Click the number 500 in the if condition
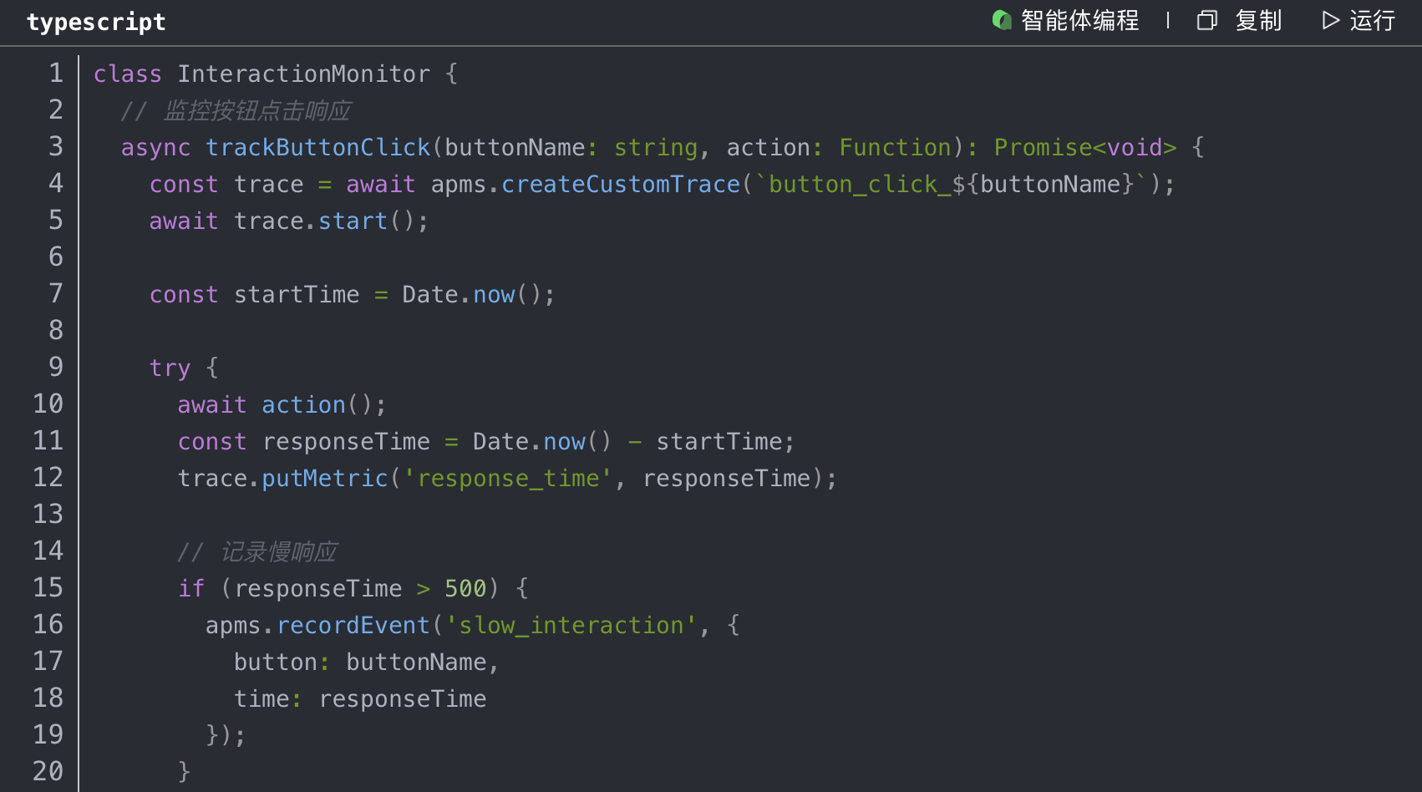 tap(465, 588)
